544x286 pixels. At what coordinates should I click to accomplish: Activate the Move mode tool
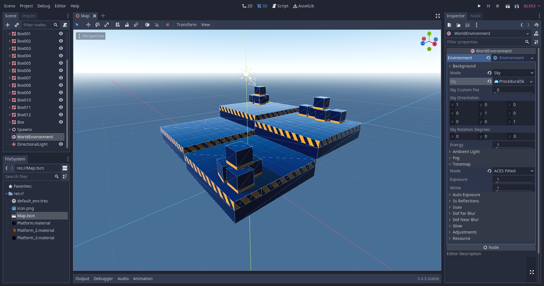click(x=88, y=25)
